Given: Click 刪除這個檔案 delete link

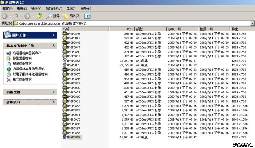Looking at the screenshot, I should [x=22, y=80].
